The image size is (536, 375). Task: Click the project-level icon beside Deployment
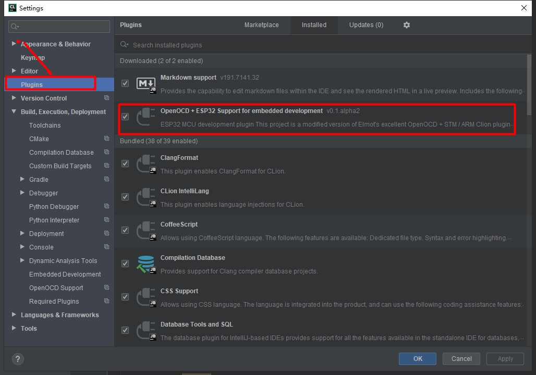pyautogui.click(x=107, y=233)
